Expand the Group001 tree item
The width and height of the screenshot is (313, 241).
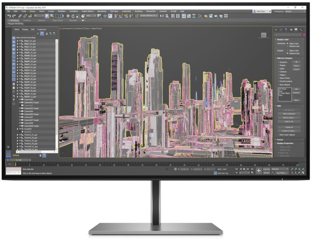[18, 129]
